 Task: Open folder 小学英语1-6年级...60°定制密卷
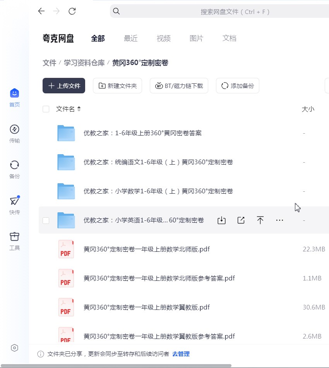pos(144,220)
